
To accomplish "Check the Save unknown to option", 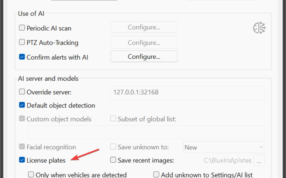I will [x=113, y=147].
